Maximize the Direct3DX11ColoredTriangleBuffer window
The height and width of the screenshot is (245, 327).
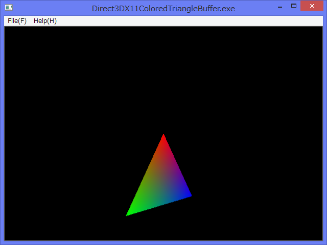(294, 6)
